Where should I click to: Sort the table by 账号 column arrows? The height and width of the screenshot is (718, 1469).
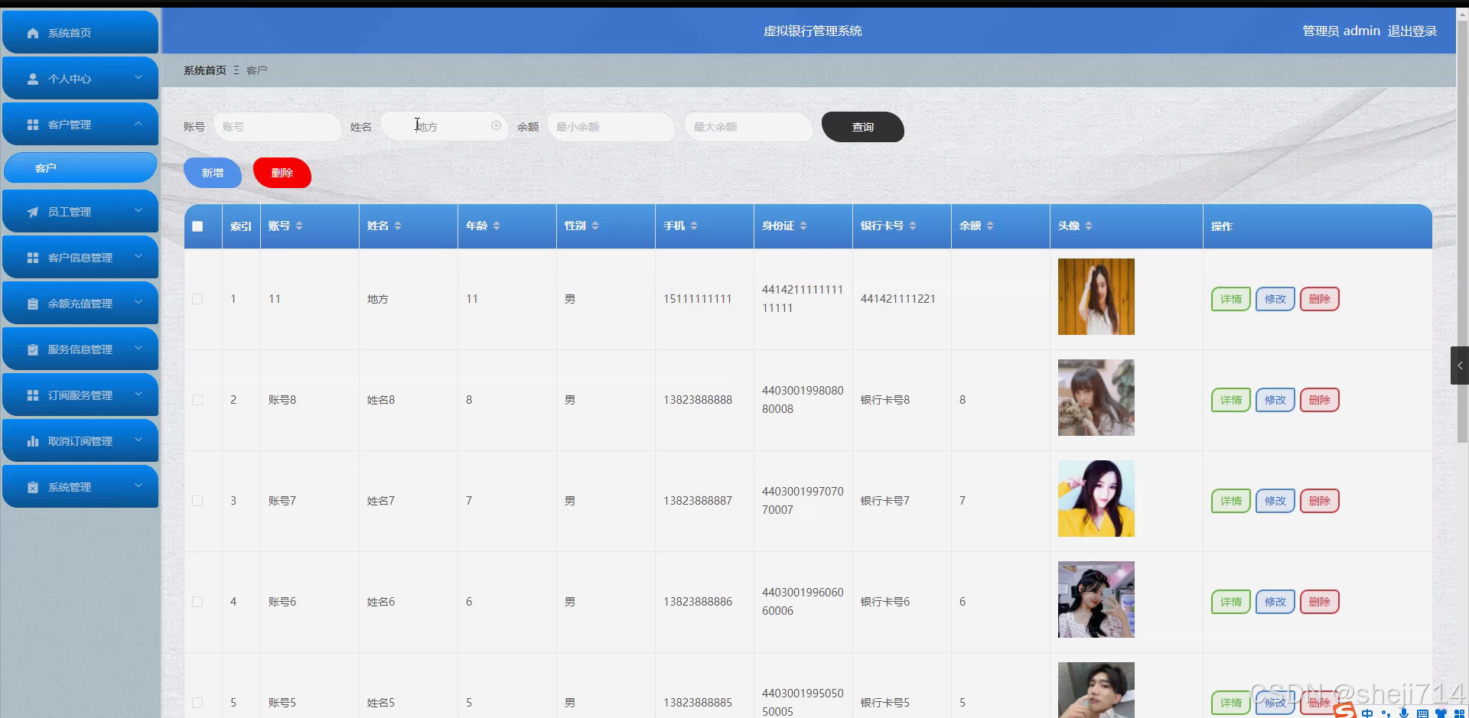pyautogui.click(x=299, y=226)
